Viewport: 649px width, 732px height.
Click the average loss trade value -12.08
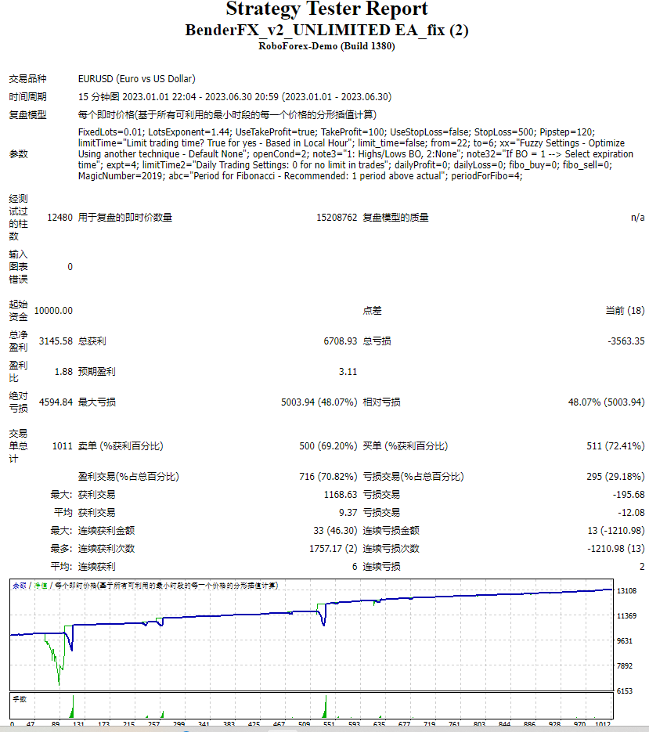pyautogui.click(x=631, y=513)
